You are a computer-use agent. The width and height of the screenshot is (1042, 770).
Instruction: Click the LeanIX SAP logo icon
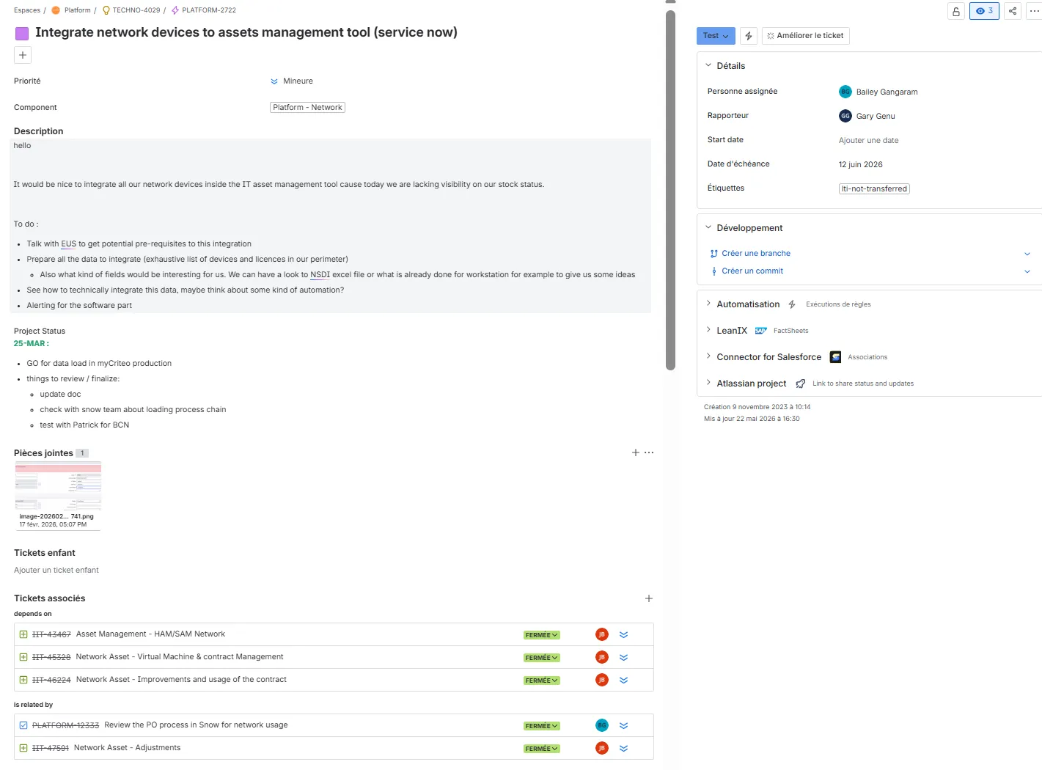click(760, 331)
